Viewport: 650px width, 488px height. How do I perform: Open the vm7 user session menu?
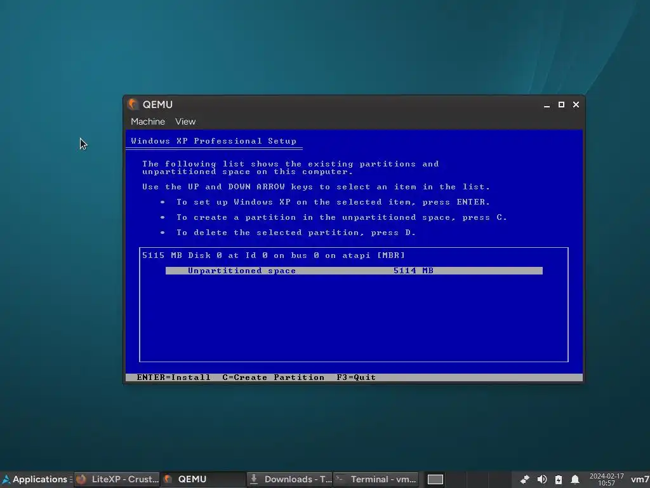[640, 479]
